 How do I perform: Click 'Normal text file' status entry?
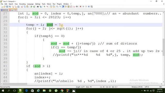pyautogui.click(x=5, y=87)
